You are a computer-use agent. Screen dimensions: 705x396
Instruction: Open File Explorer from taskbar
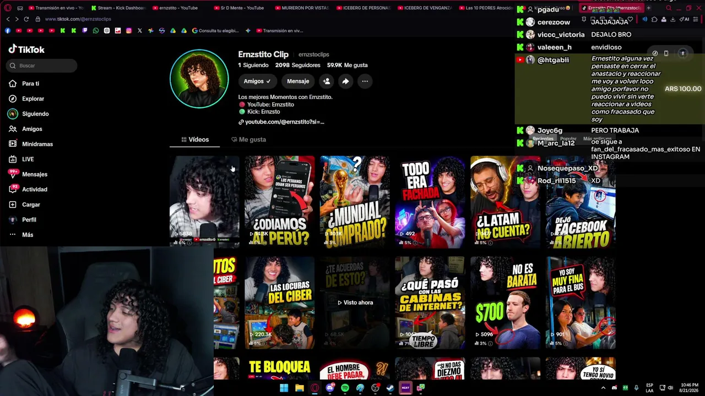pos(300,388)
